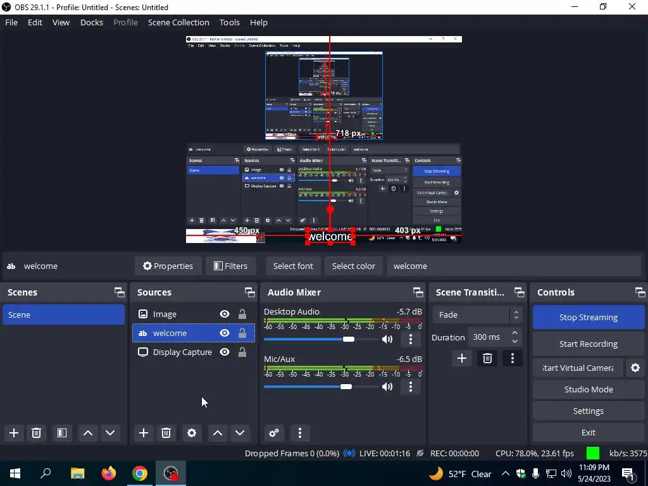Enable Studio Mode
Image resolution: width=648 pixels, height=486 pixels.
click(589, 389)
